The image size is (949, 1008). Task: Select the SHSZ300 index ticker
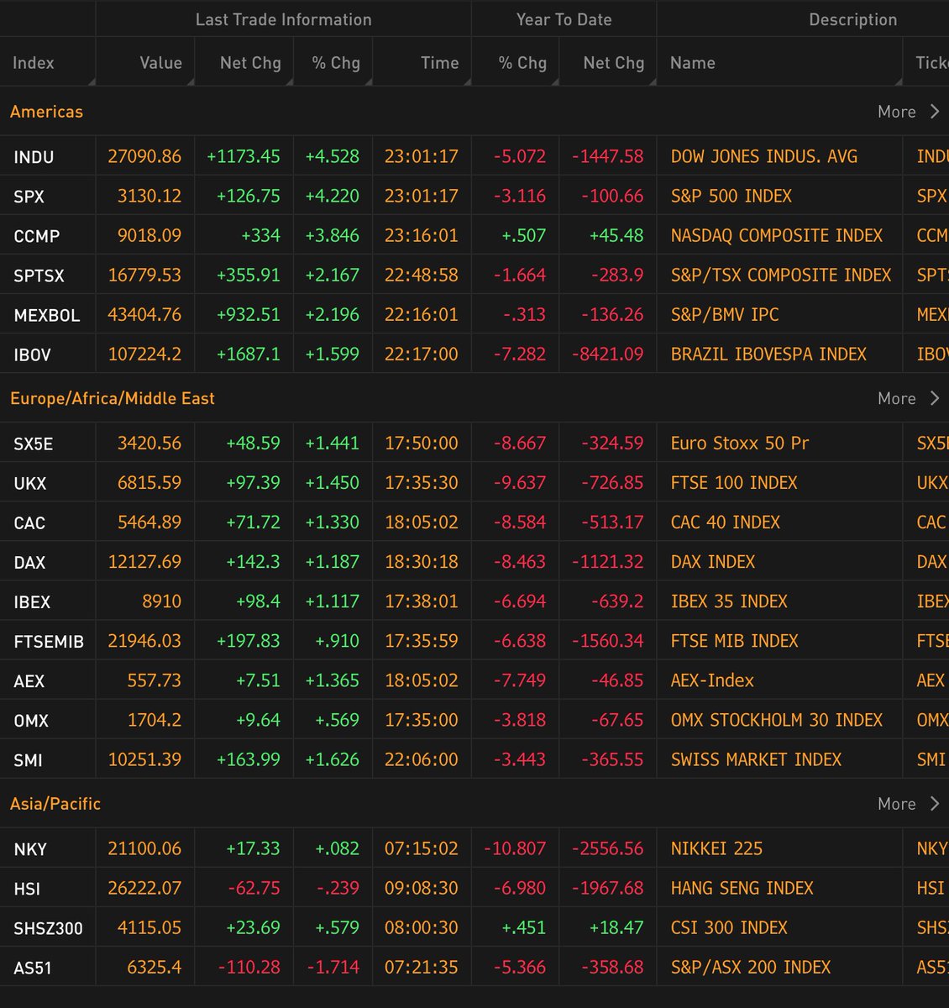pos(49,928)
